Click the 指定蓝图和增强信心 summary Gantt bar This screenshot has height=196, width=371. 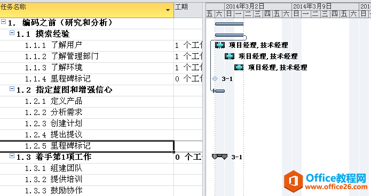(220, 91)
